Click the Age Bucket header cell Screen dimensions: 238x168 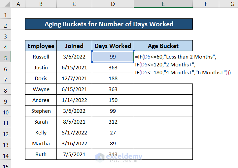(163, 46)
